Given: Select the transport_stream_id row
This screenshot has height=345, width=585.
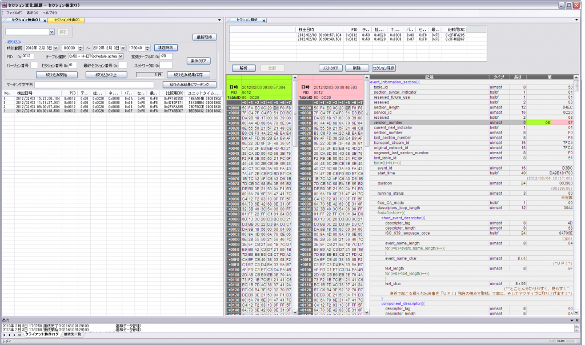Looking at the screenshot, I should tap(471, 142).
